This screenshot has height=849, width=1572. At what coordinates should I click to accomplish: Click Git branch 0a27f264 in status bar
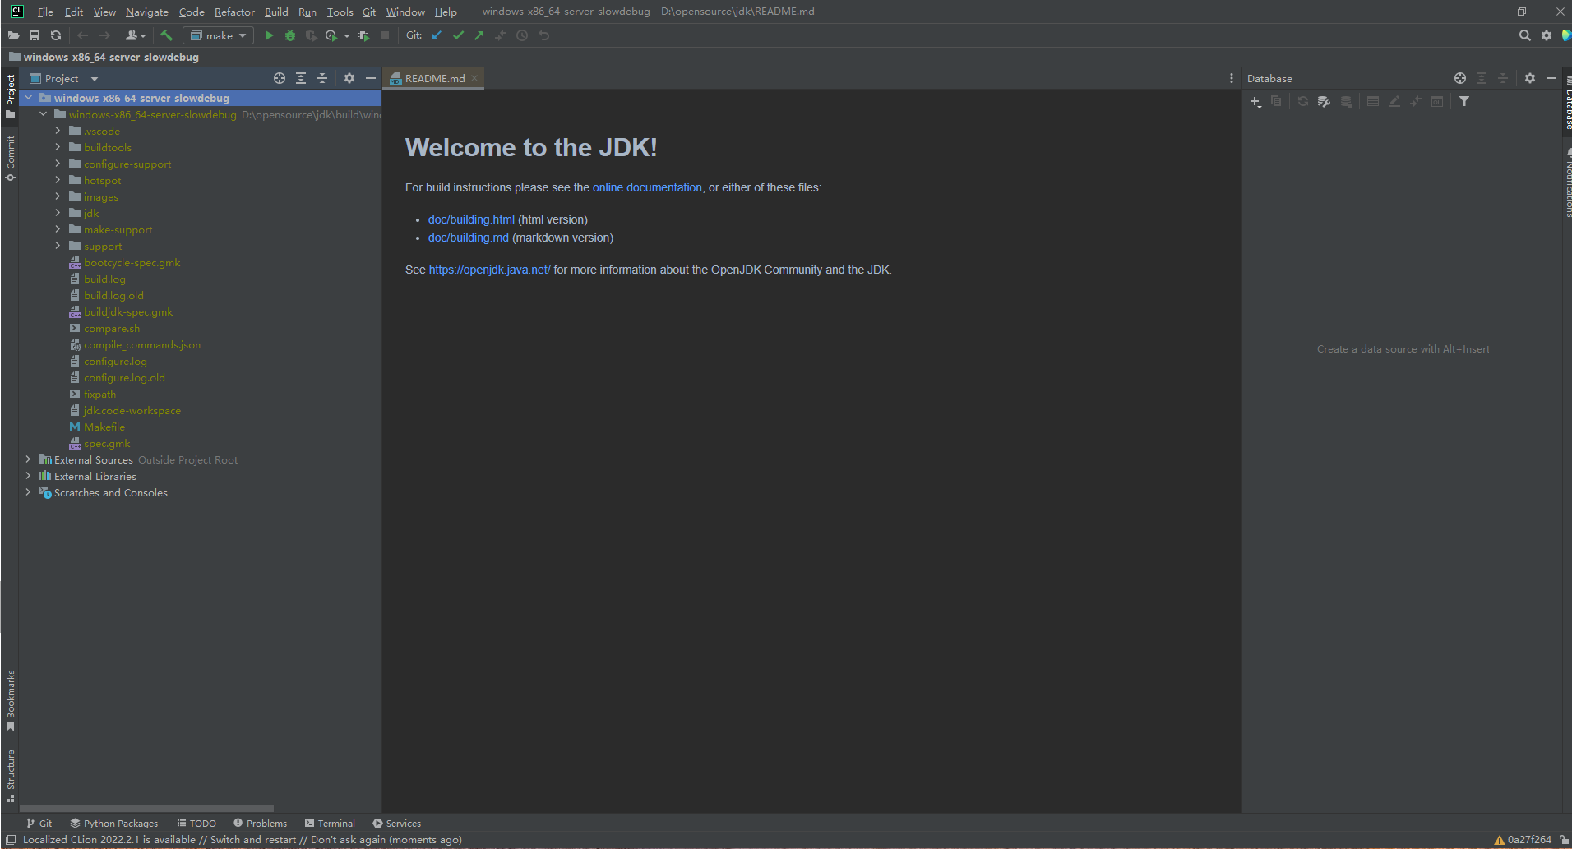[x=1529, y=839]
